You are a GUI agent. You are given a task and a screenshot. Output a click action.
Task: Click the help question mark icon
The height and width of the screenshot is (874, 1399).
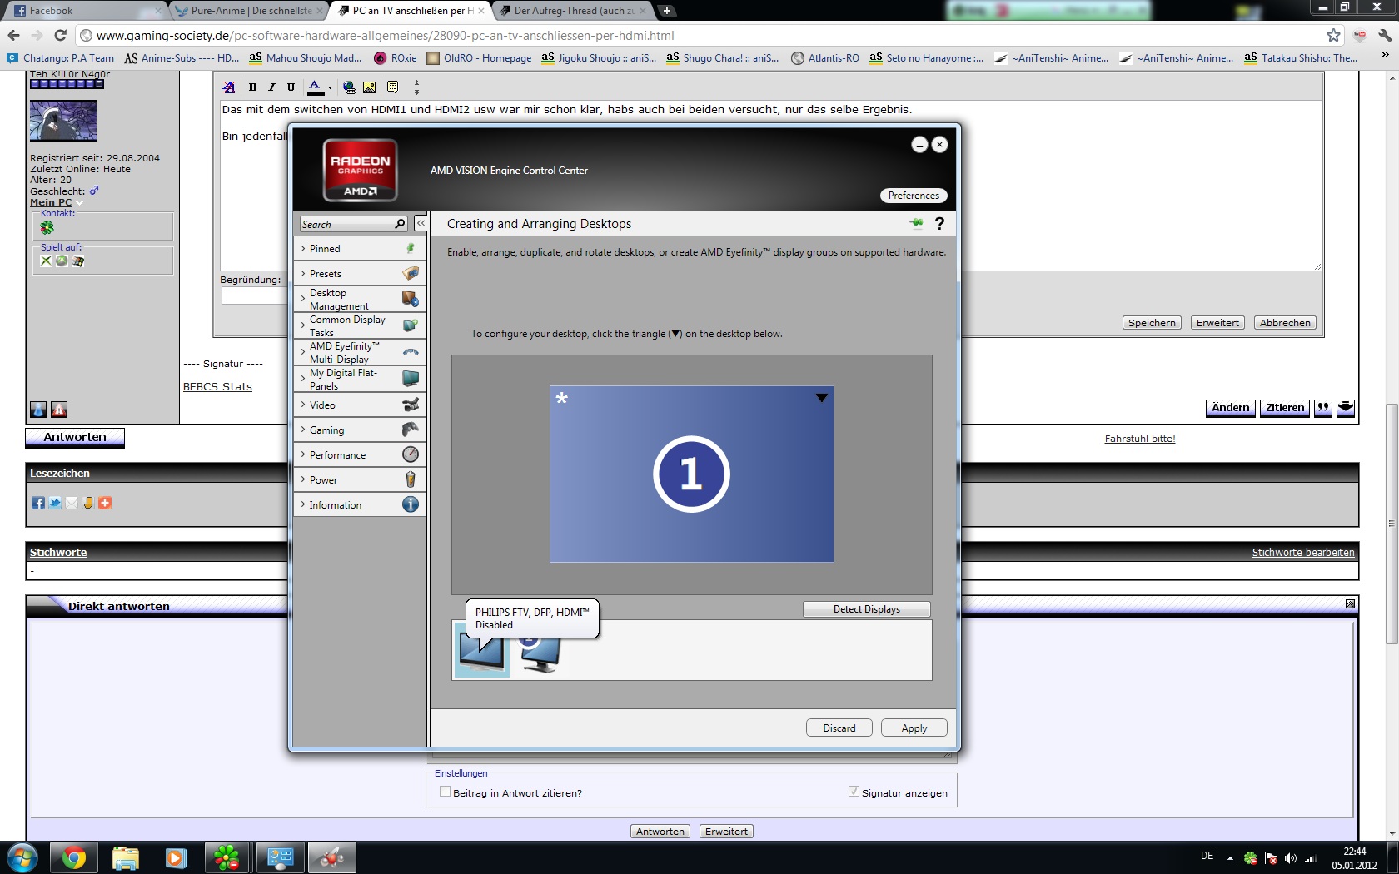click(x=939, y=224)
